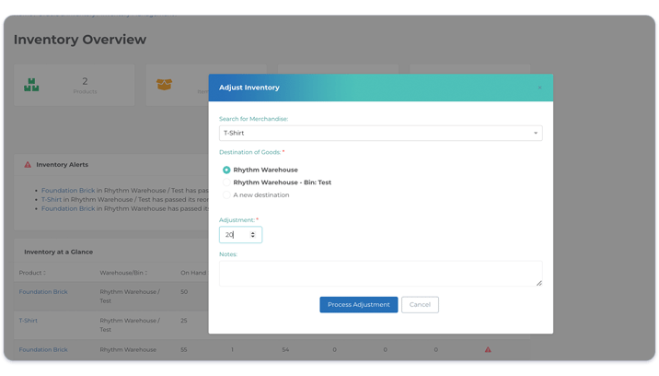Click the green Products boxes icon
Screen dimensions: 659x376
click(x=31, y=85)
